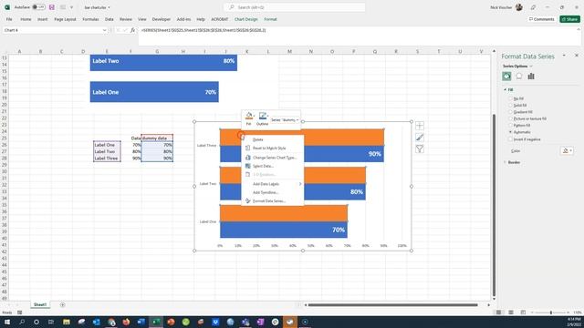Select the Gradient fill radio option

(511, 112)
